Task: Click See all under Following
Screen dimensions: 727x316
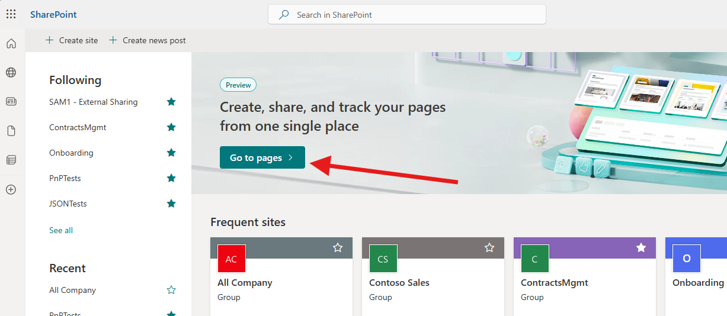Action: click(x=61, y=230)
